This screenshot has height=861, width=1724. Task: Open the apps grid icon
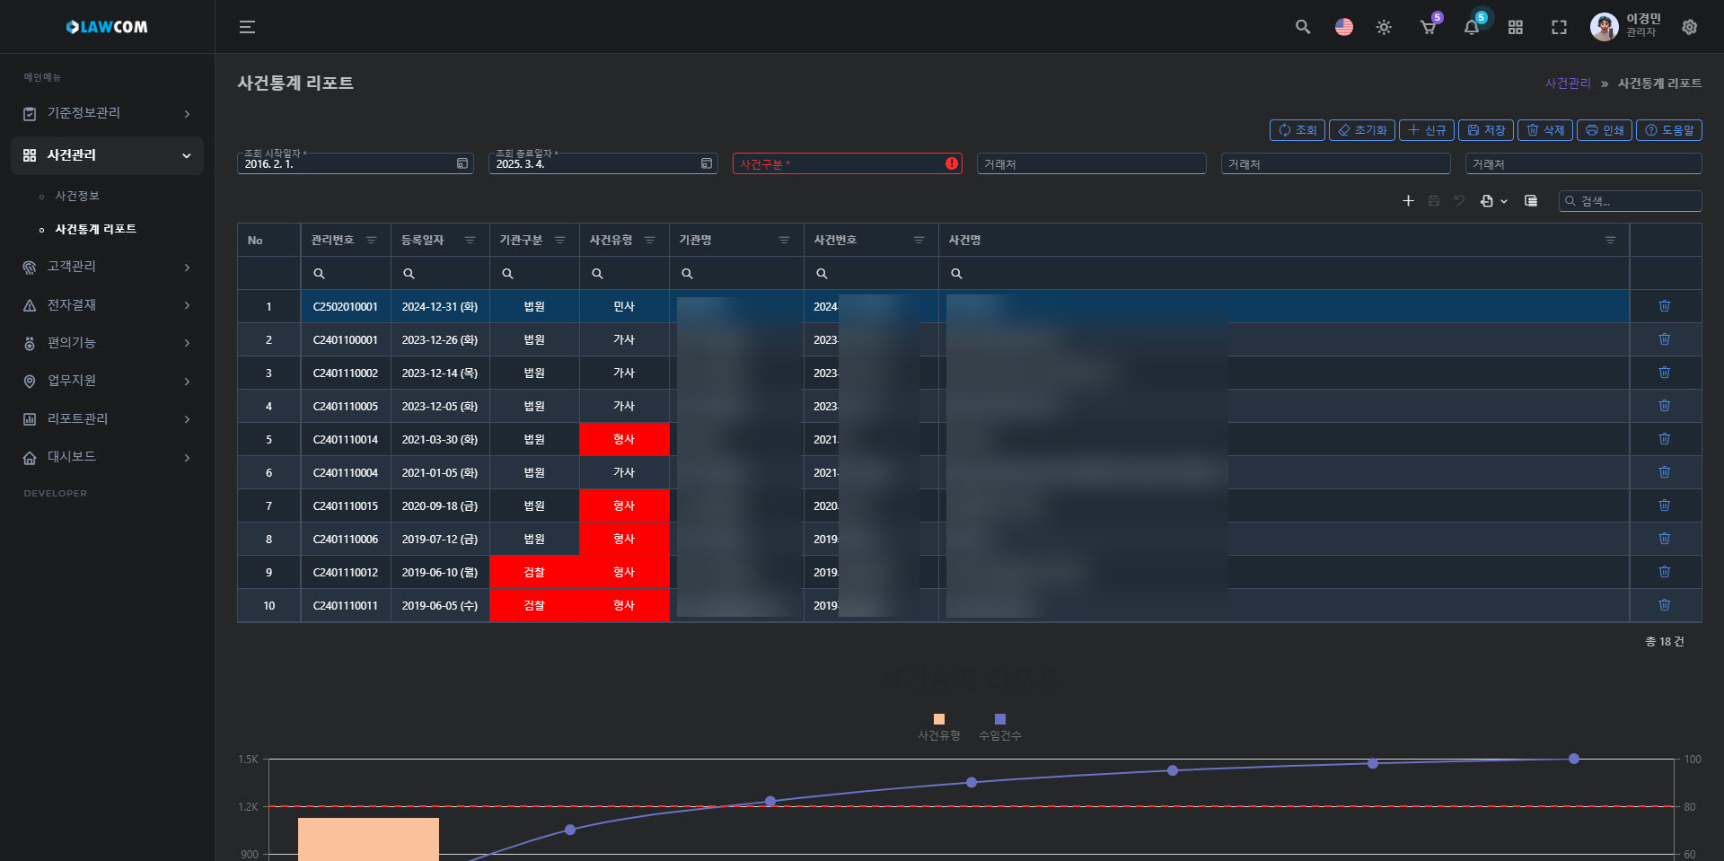[x=1516, y=28]
